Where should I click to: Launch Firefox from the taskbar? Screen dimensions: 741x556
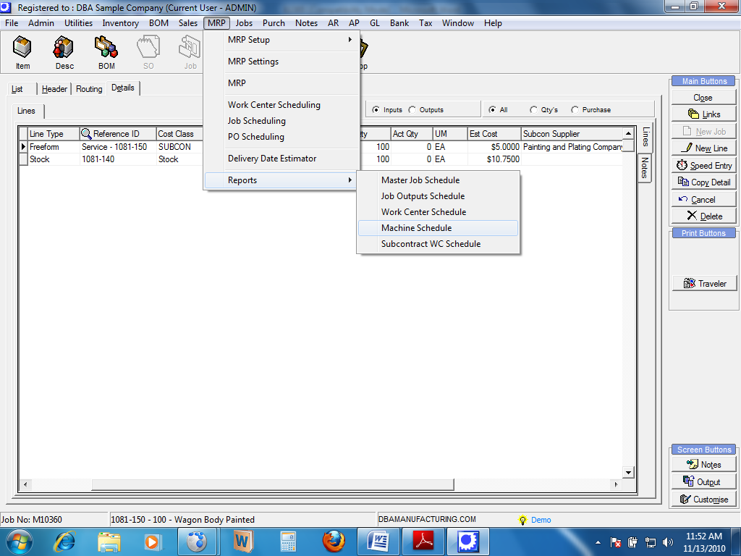pos(334,541)
